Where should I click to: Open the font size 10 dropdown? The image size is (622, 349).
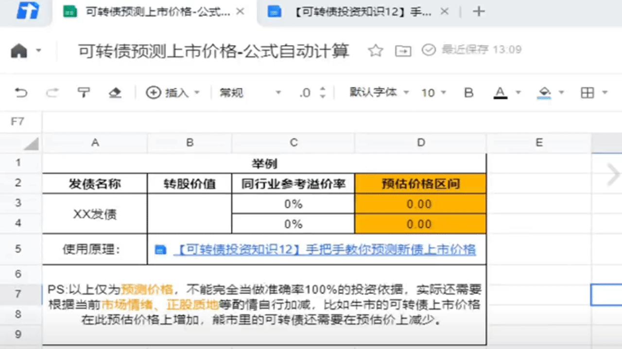(430, 93)
